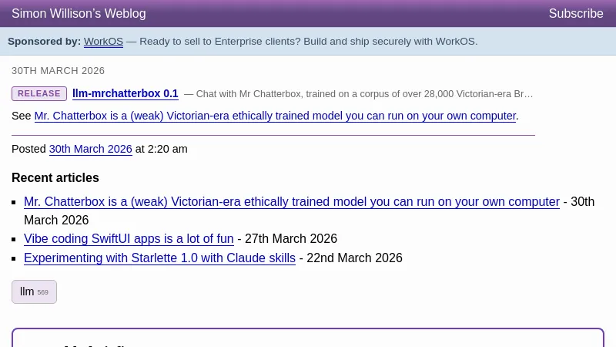Click the purple bordered box at the bottom
The width and height of the screenshot is (616, 347).
click(308, 338)
